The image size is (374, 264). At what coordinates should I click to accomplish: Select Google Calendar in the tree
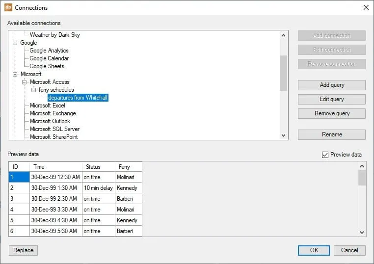point(49,58)
